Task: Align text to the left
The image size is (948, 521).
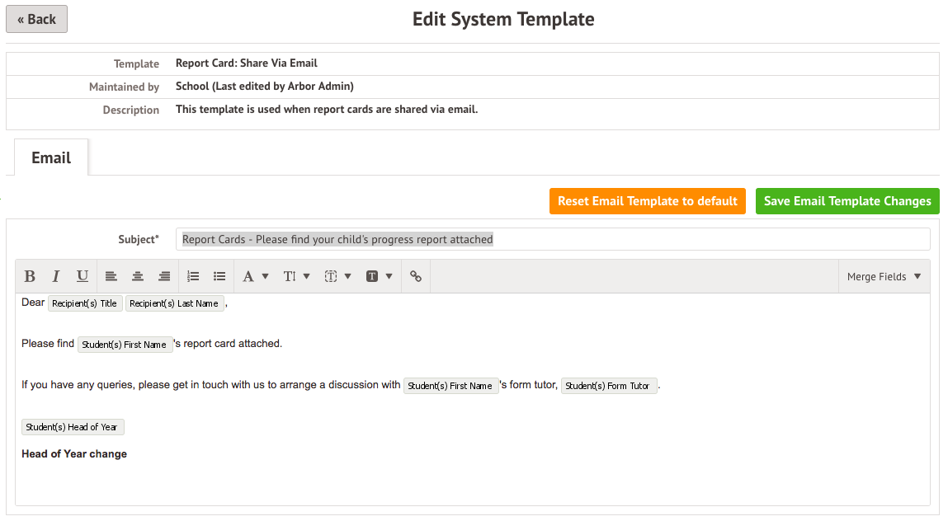Action: [x=111, y=277]
